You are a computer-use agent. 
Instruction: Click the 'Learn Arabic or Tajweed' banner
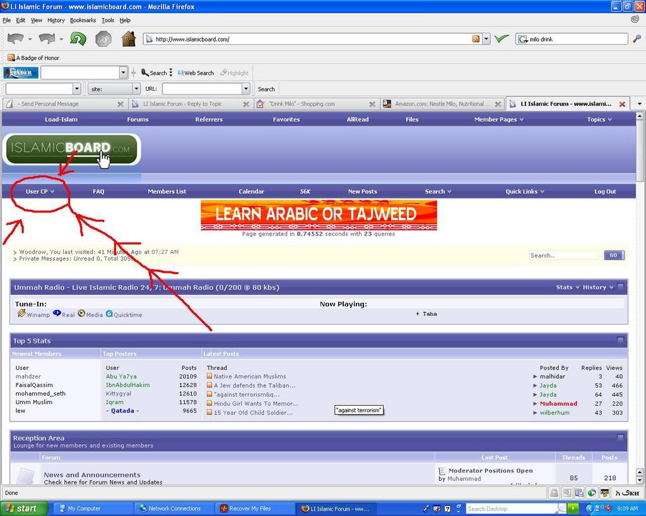pos(319,215)
